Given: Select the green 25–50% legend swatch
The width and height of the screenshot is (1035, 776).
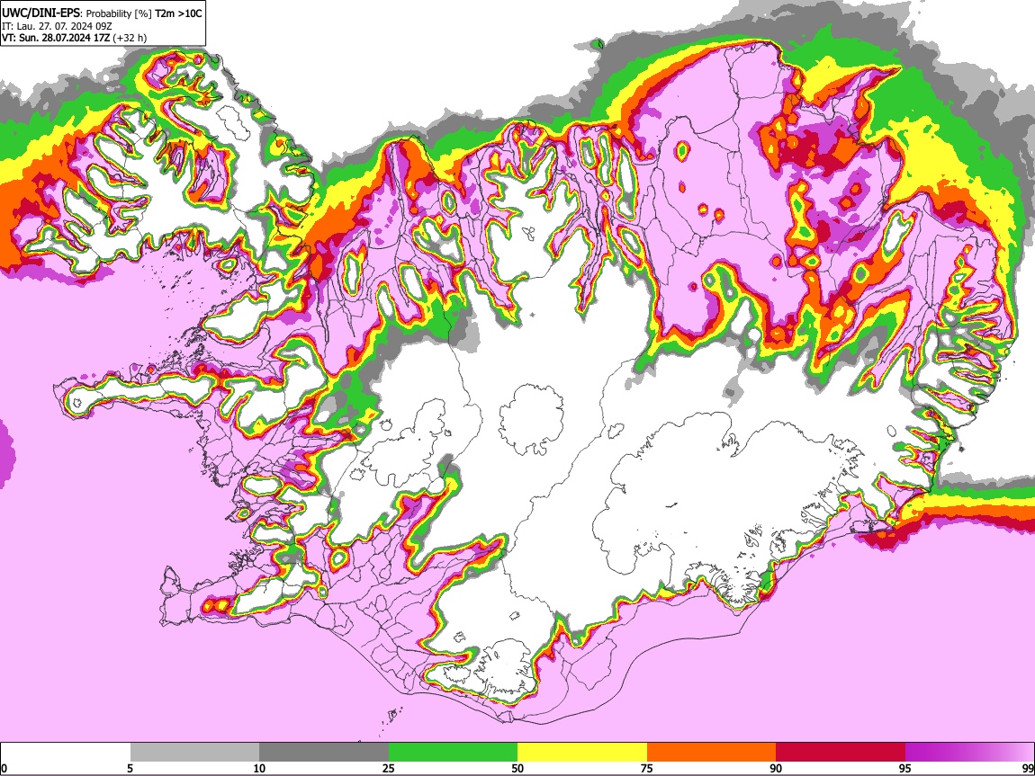Looking at the screenshot, I should coord(453,753).
